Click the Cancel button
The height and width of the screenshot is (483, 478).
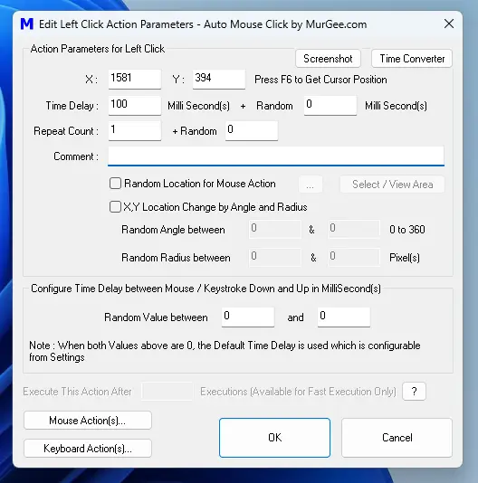[x=397, y=438]
